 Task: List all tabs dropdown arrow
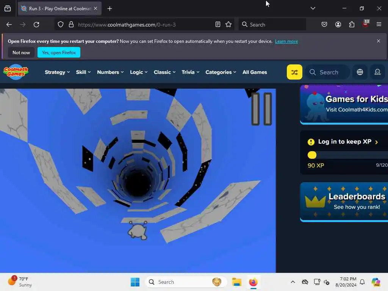coord(313,8)
